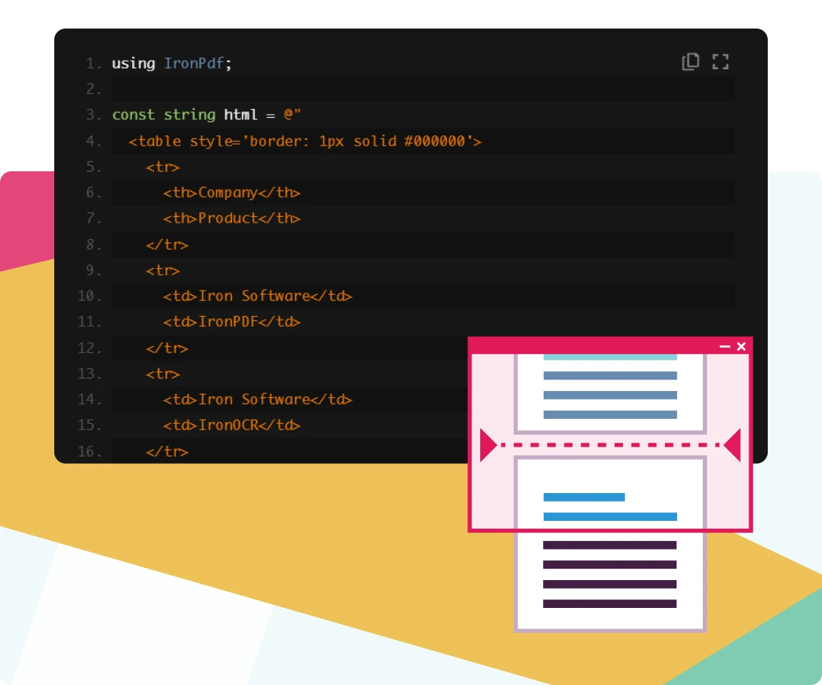Click the '</tr>' tag on line 12
This screenshot has height=685, width=822.
click(167, 347)
